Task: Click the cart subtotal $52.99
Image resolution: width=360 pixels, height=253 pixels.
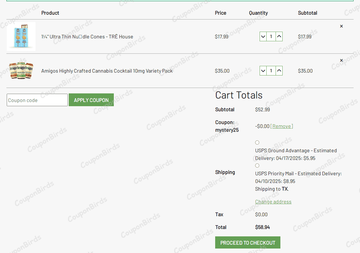Action: point(262,110)
